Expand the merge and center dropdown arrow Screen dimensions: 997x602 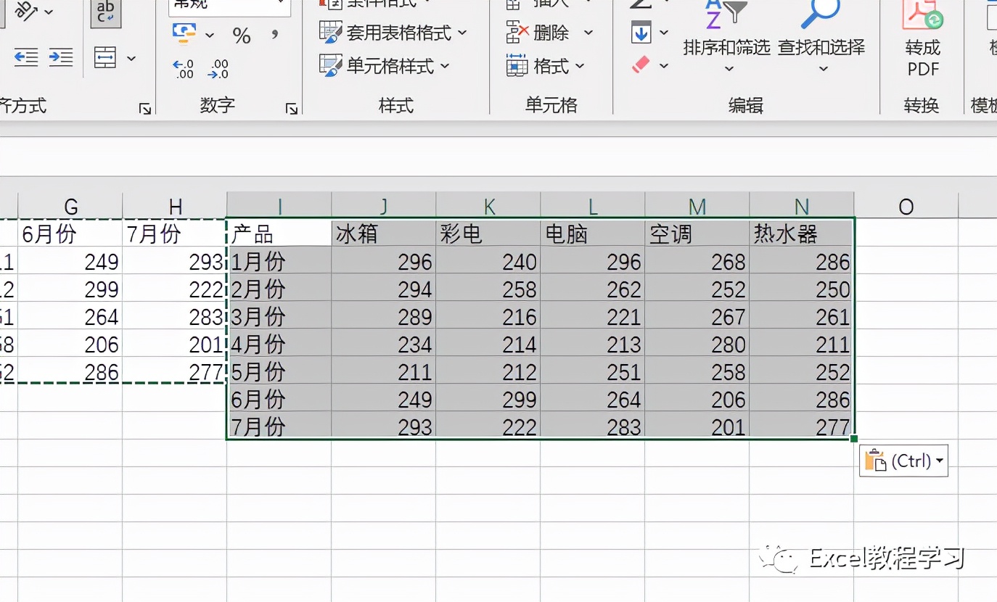click(131, 58)
